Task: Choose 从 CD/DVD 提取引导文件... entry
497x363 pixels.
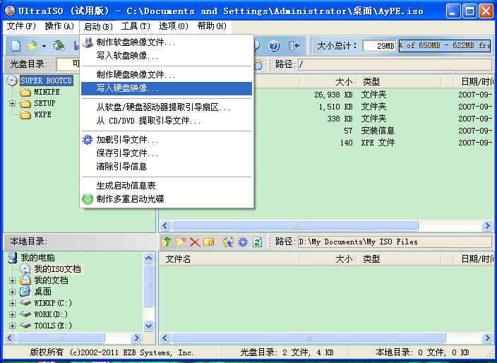Action: click(167, 121)
